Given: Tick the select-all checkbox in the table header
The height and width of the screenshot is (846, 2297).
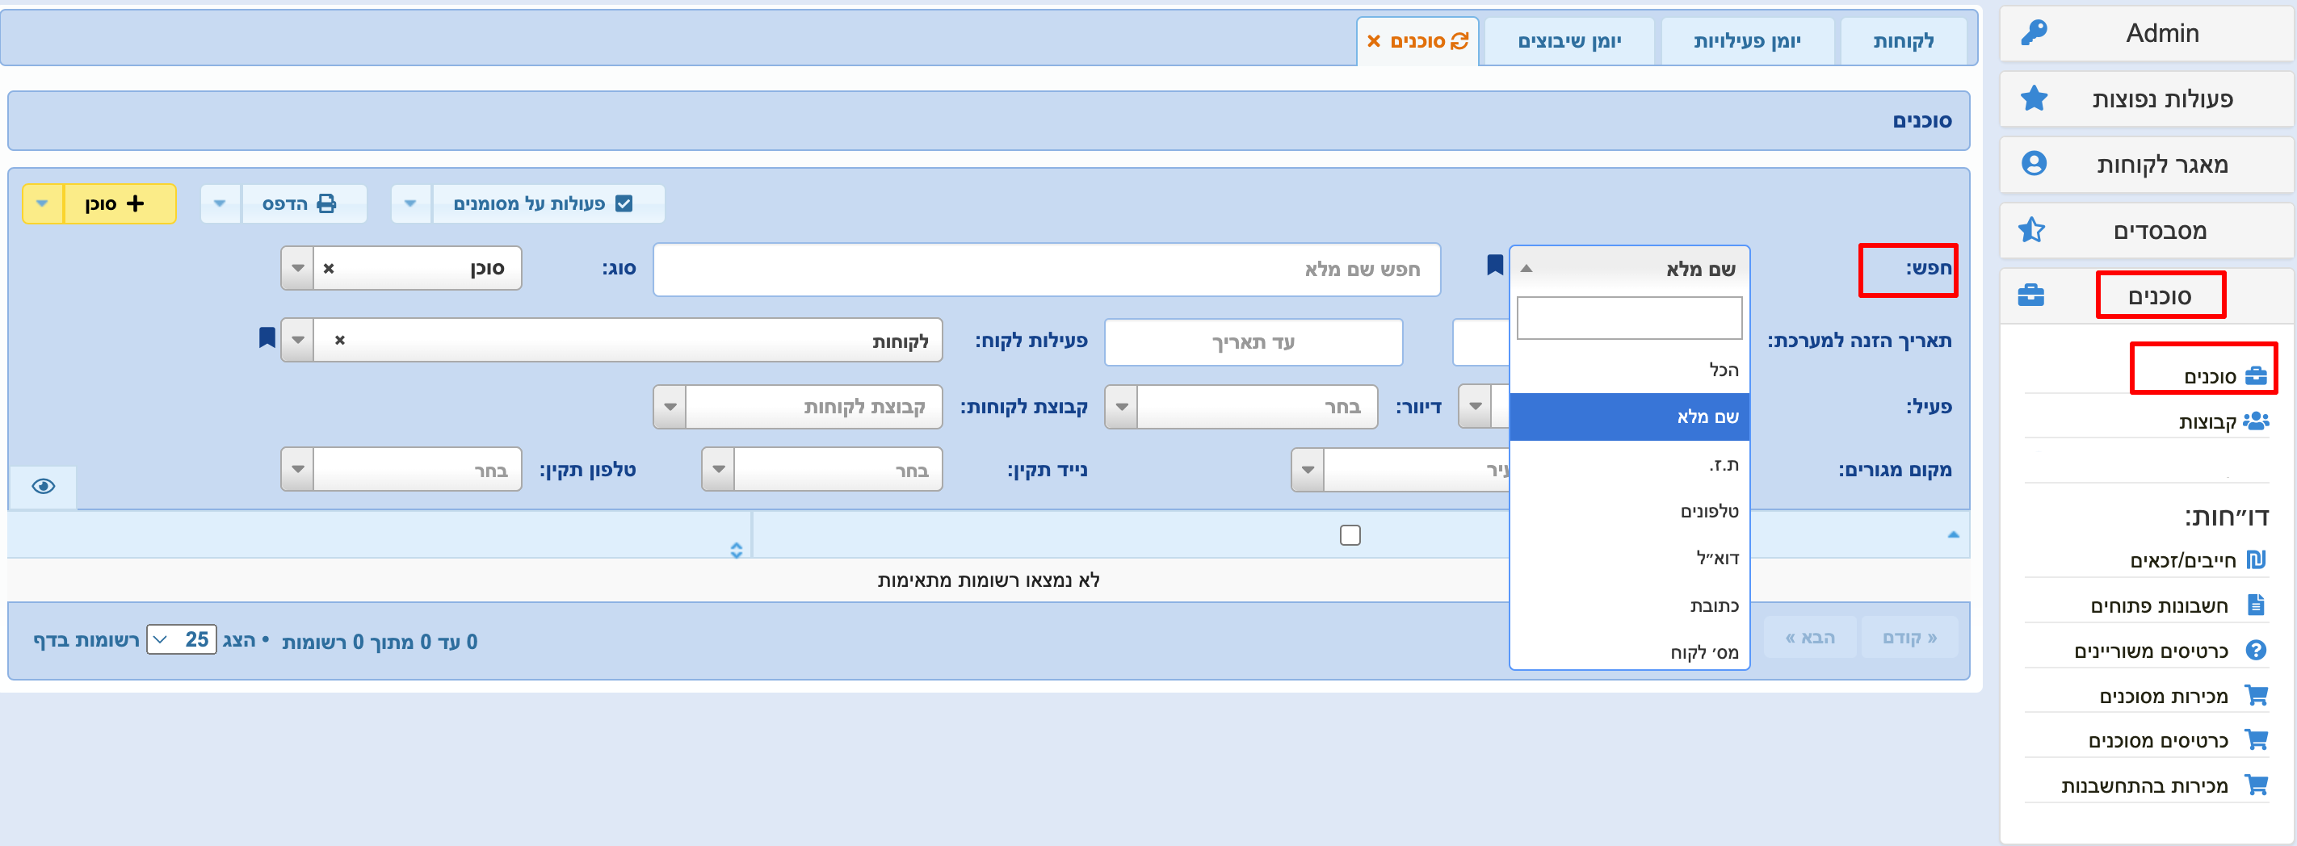Looking at the screenshot, I should tap(1350, 535).
